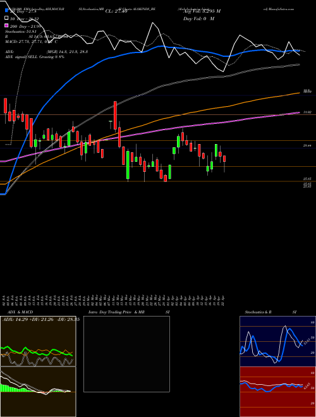Click the ADX: 14.29 values header

pyautogui.click(x=40, y=320)
